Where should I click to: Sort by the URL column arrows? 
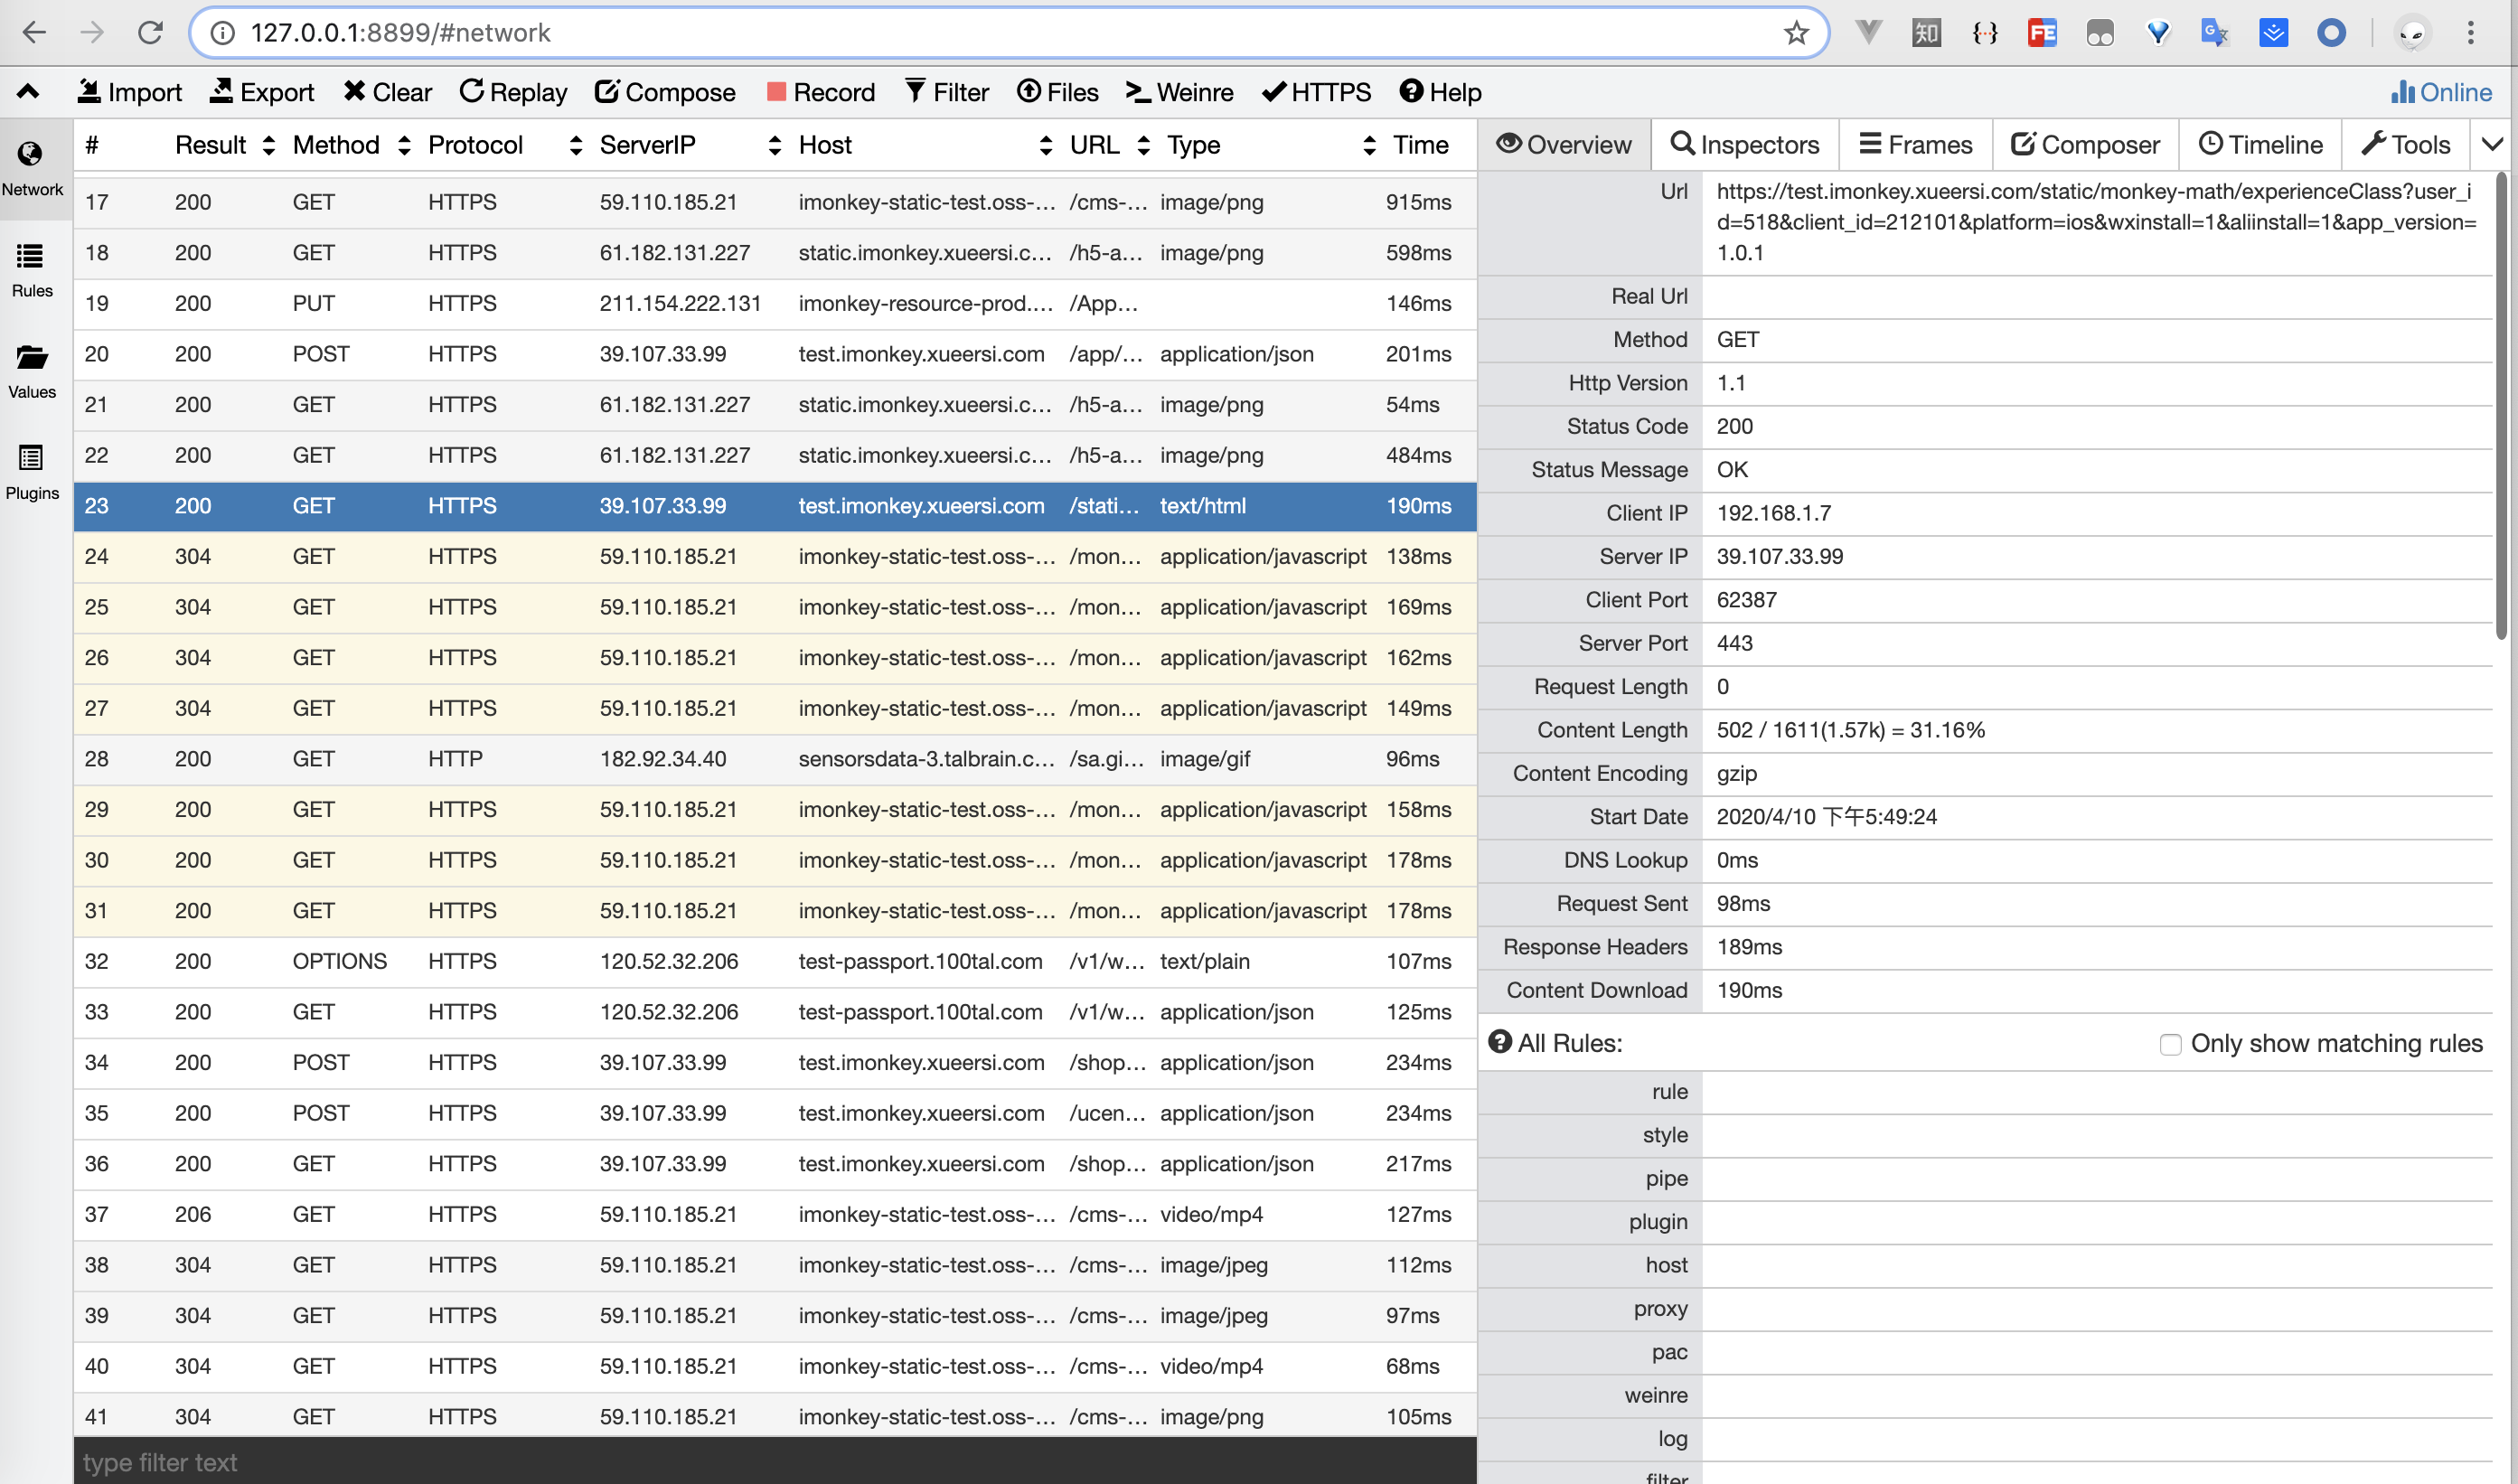pyautogui.click(x=1144, y=146)
